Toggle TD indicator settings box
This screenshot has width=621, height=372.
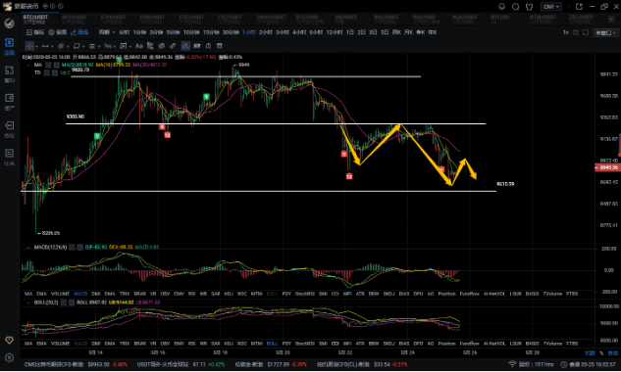pos(47,72)
